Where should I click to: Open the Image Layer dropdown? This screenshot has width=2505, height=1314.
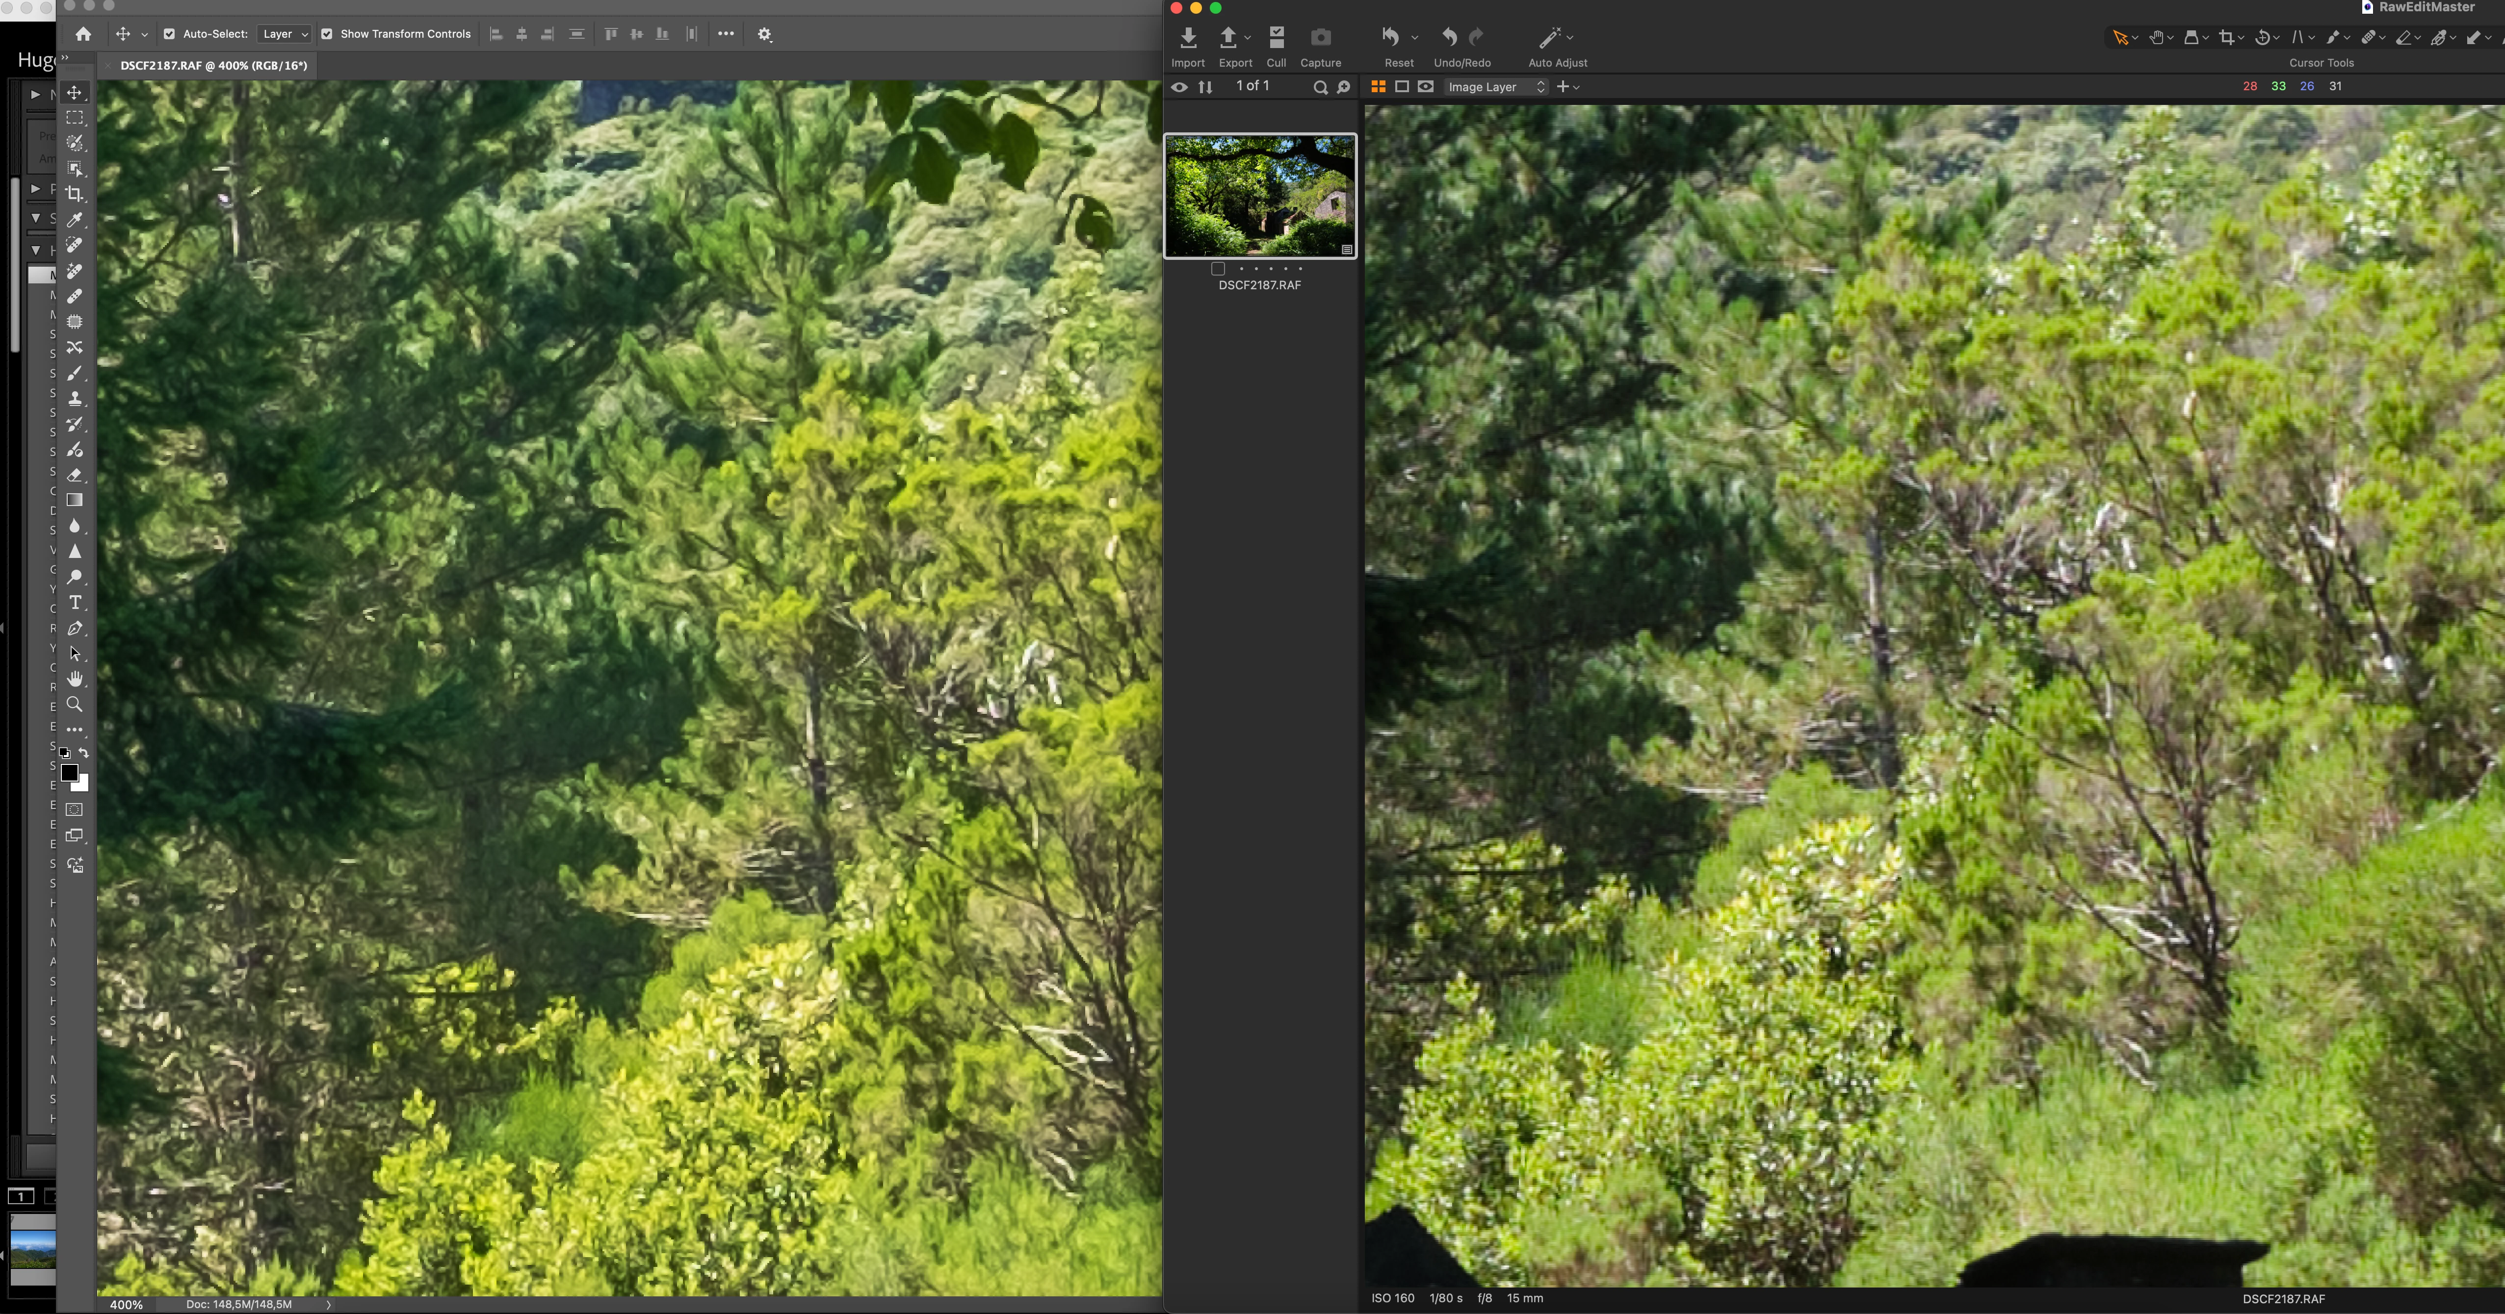[1496, 86]
